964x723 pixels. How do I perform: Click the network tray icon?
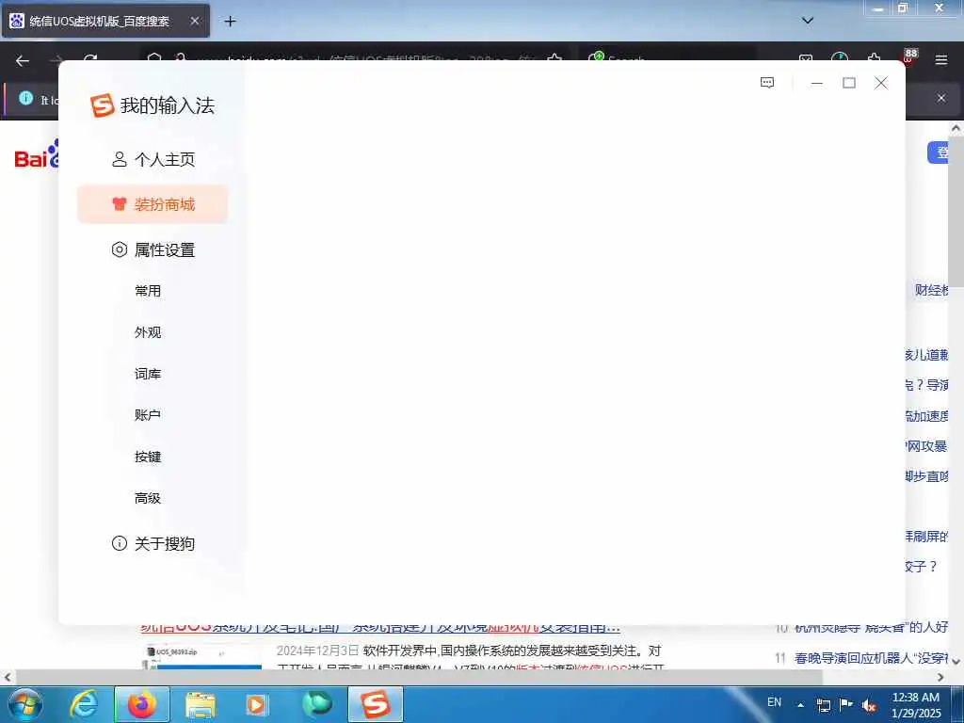[x=823, y=706]
